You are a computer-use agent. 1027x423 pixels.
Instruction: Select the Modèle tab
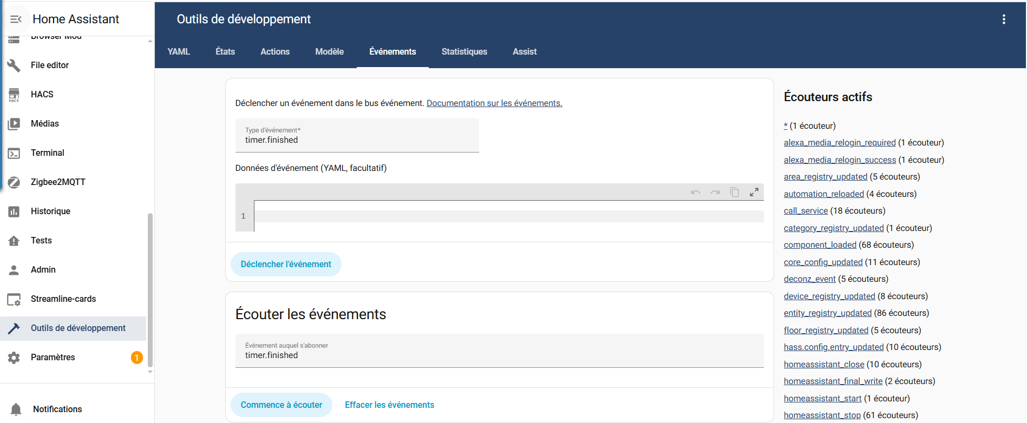[x=329, y=51]
